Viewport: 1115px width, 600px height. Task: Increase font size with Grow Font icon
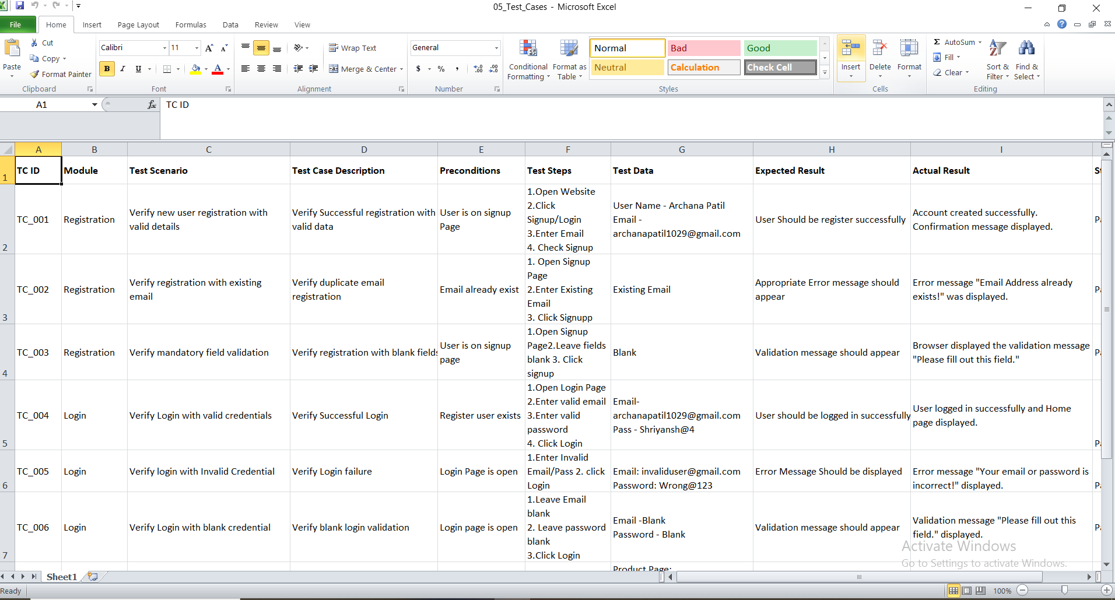(x=209, y=48)
